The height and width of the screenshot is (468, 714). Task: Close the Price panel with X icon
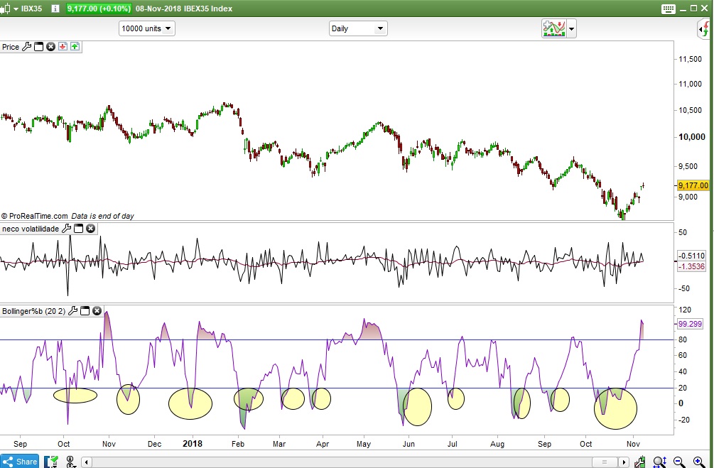tap(50, 46)
